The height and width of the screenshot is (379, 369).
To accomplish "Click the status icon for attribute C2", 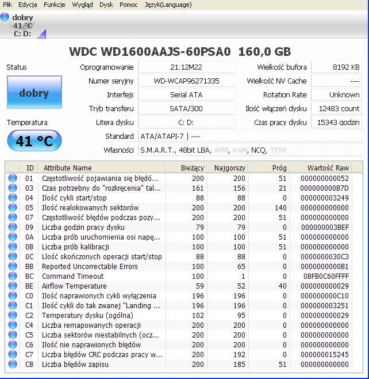I will [x=13, y=315].
